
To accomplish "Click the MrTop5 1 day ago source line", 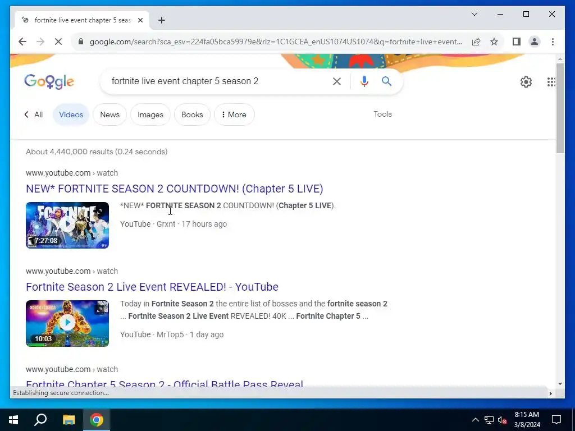I will [x=172, y=334].
